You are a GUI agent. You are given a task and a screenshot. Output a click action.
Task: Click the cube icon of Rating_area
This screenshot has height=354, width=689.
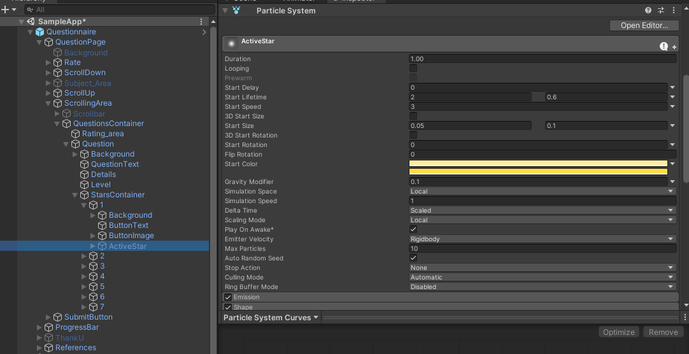coord(76,134)
